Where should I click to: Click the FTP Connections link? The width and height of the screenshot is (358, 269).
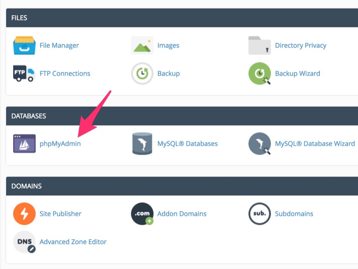click(65, 74)
